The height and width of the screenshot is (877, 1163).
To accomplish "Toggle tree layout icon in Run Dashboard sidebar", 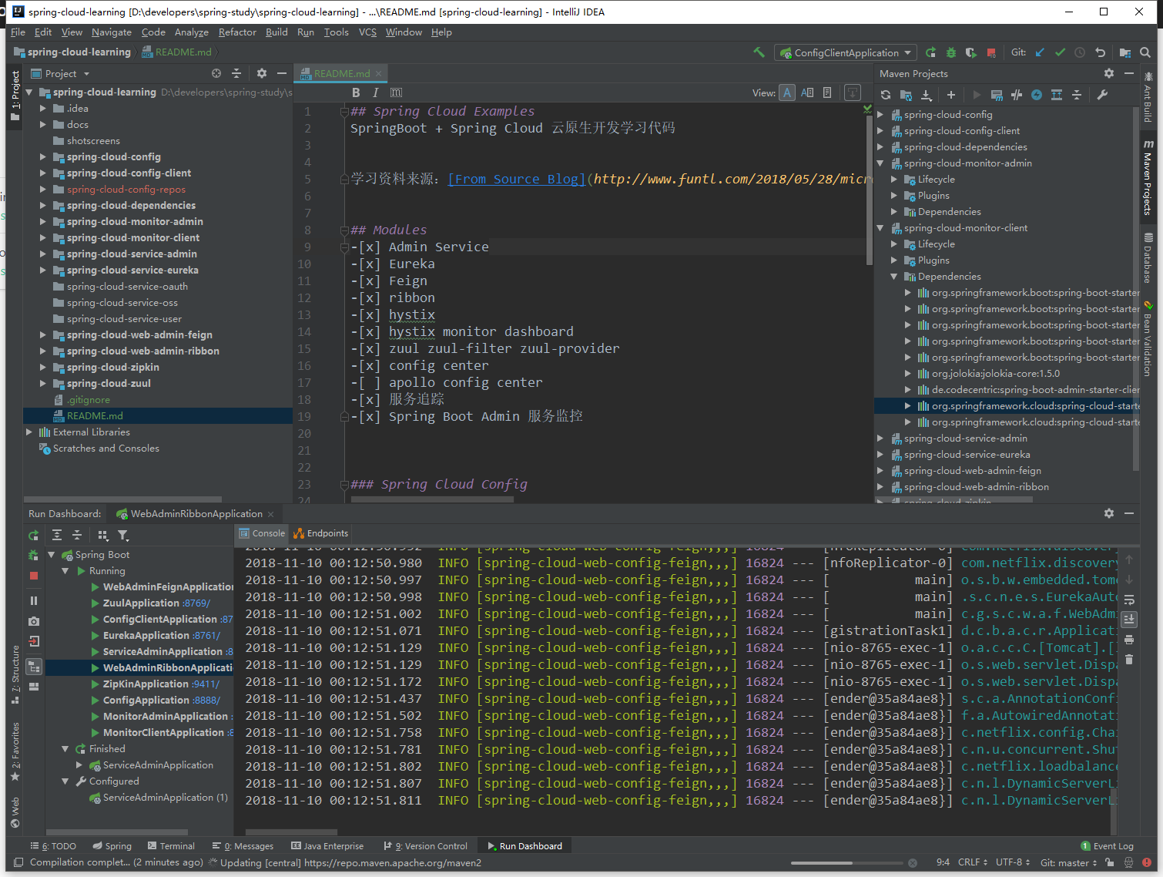I will tap(33, 667).
